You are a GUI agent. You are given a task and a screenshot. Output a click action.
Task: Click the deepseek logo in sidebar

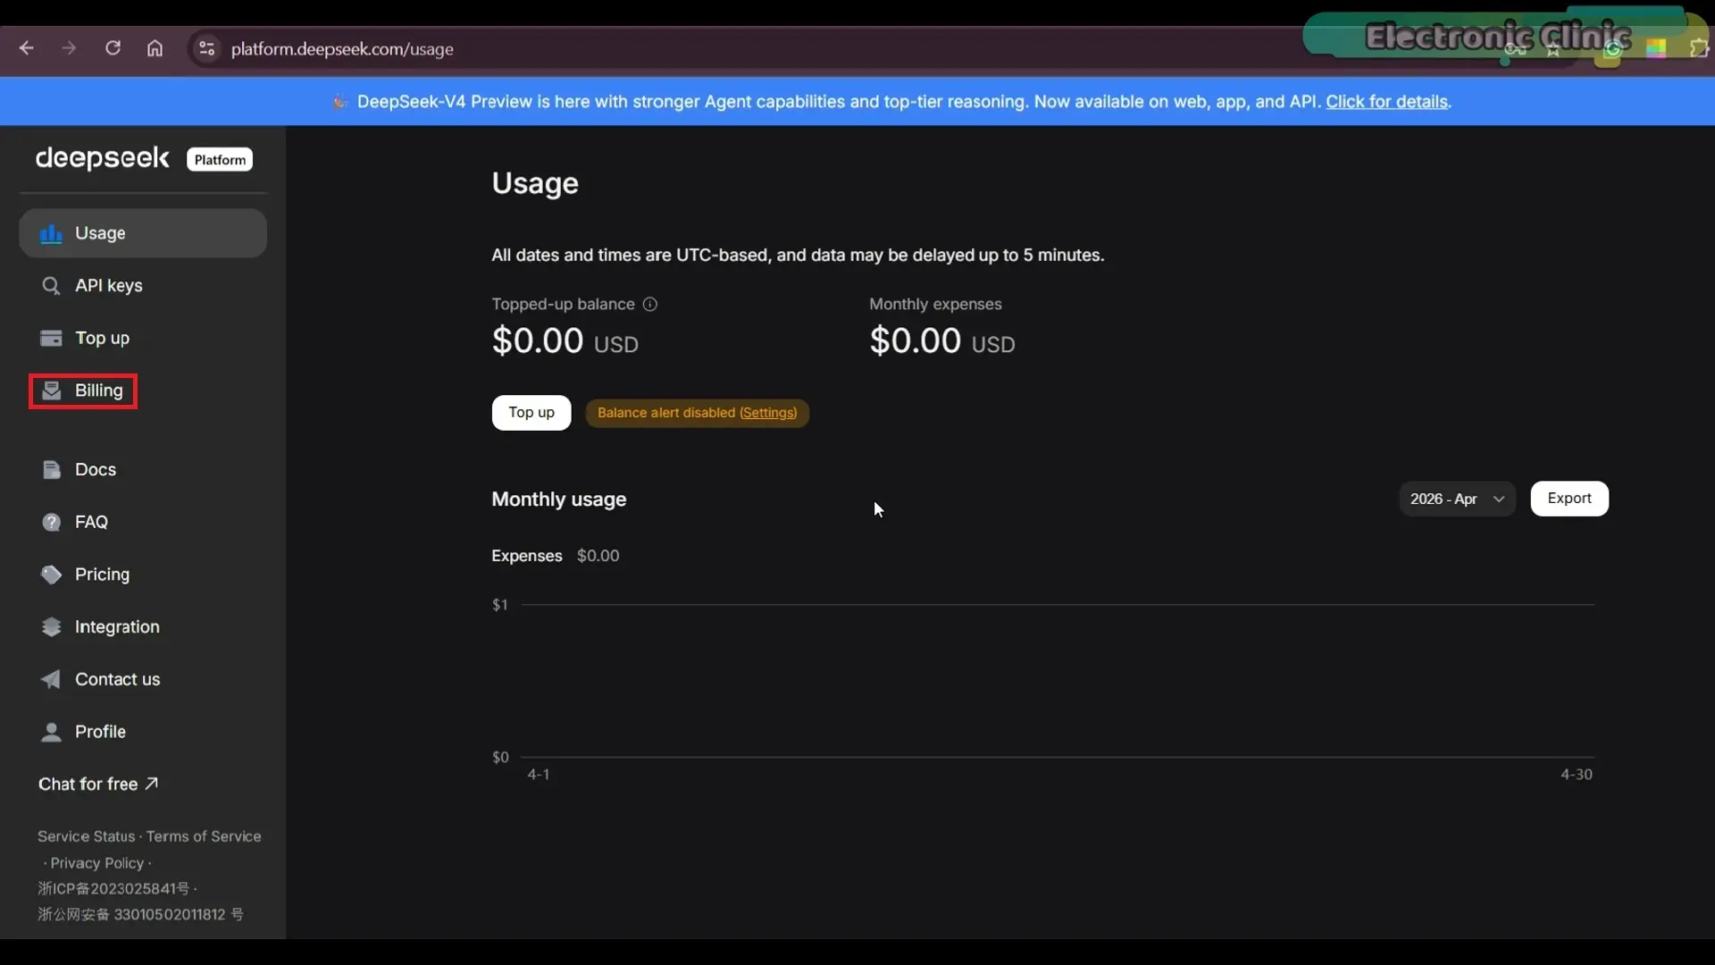tap(102, 158)
